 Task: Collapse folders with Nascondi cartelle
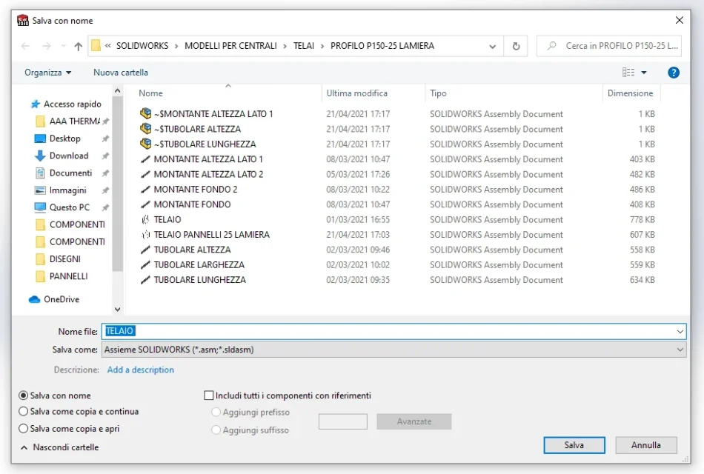[x=60, y=447]
